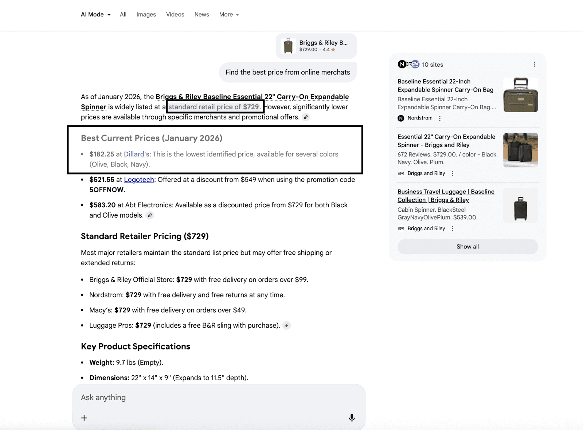Expand the More menu

click(x=229, y=15)
